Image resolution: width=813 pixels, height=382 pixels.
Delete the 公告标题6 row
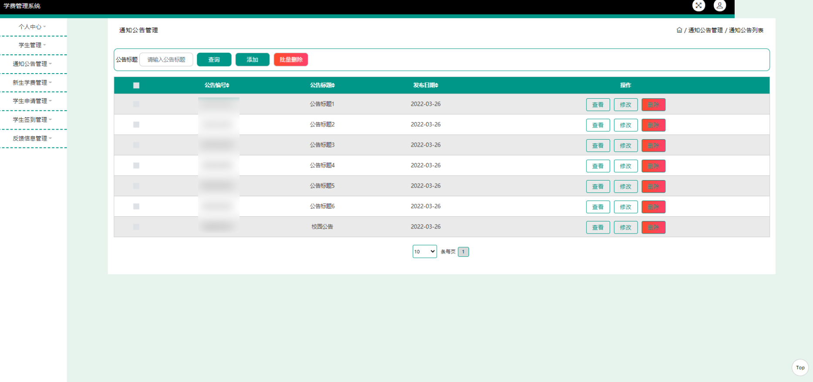coord(653,207)
